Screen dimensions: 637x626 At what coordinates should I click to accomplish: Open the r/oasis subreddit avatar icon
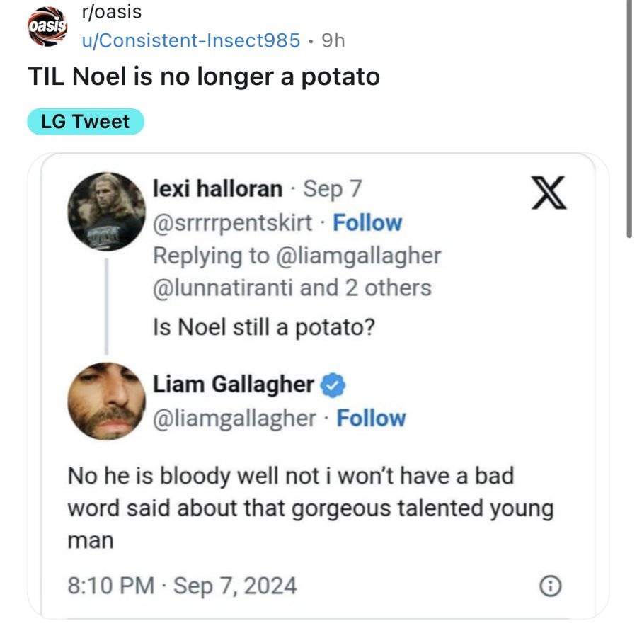[47, 27]
